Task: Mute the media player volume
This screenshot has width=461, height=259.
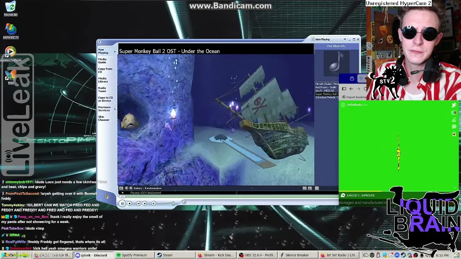Action: [154, 204]
